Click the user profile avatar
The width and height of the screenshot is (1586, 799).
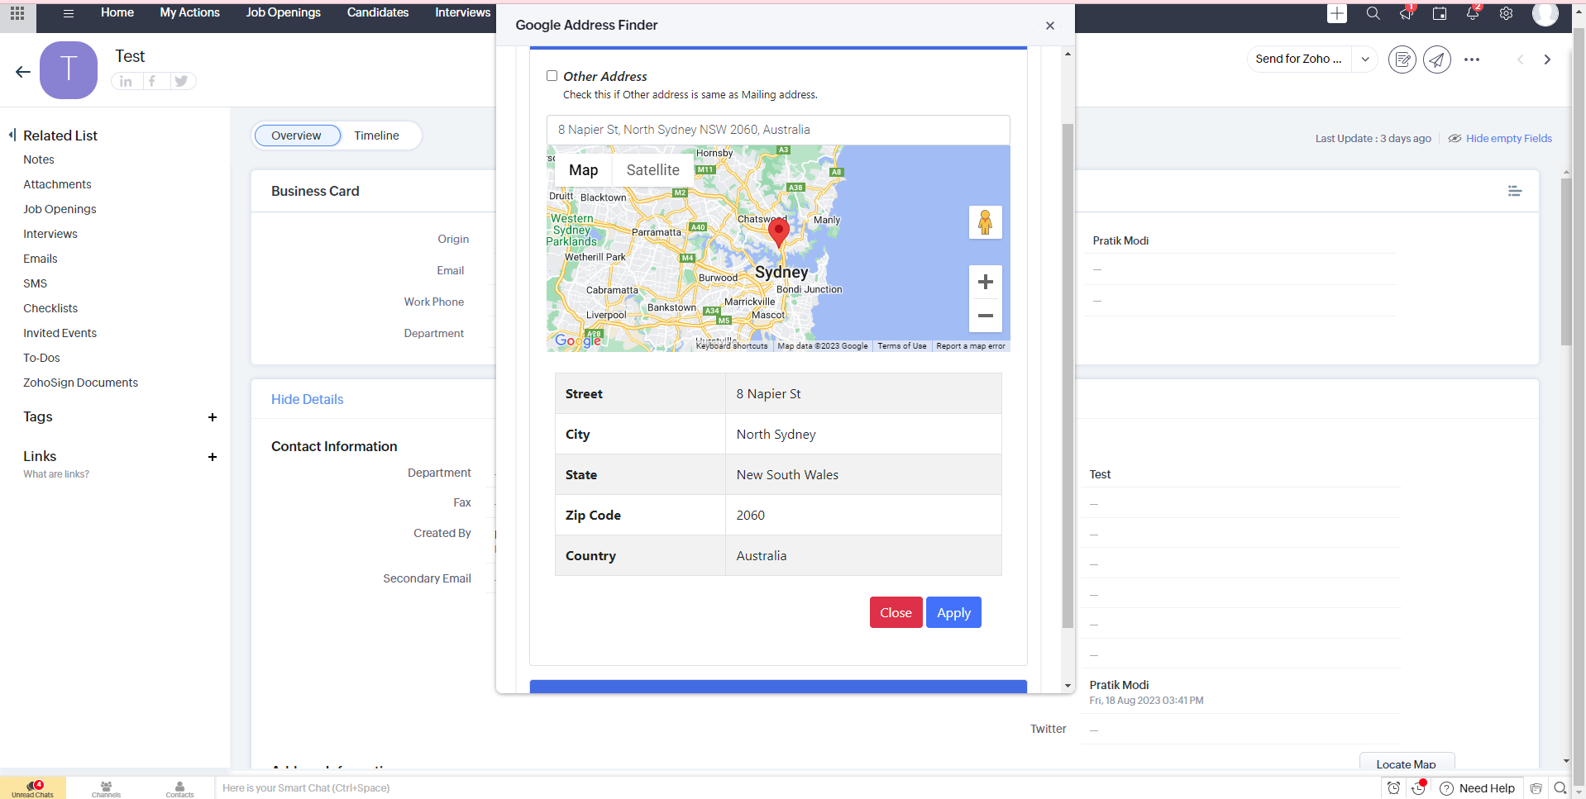[1545, 13]
